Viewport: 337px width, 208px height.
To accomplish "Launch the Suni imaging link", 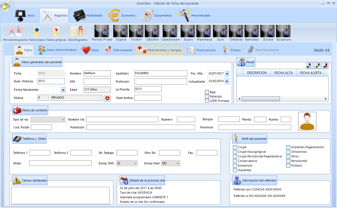I will [220, 33].
